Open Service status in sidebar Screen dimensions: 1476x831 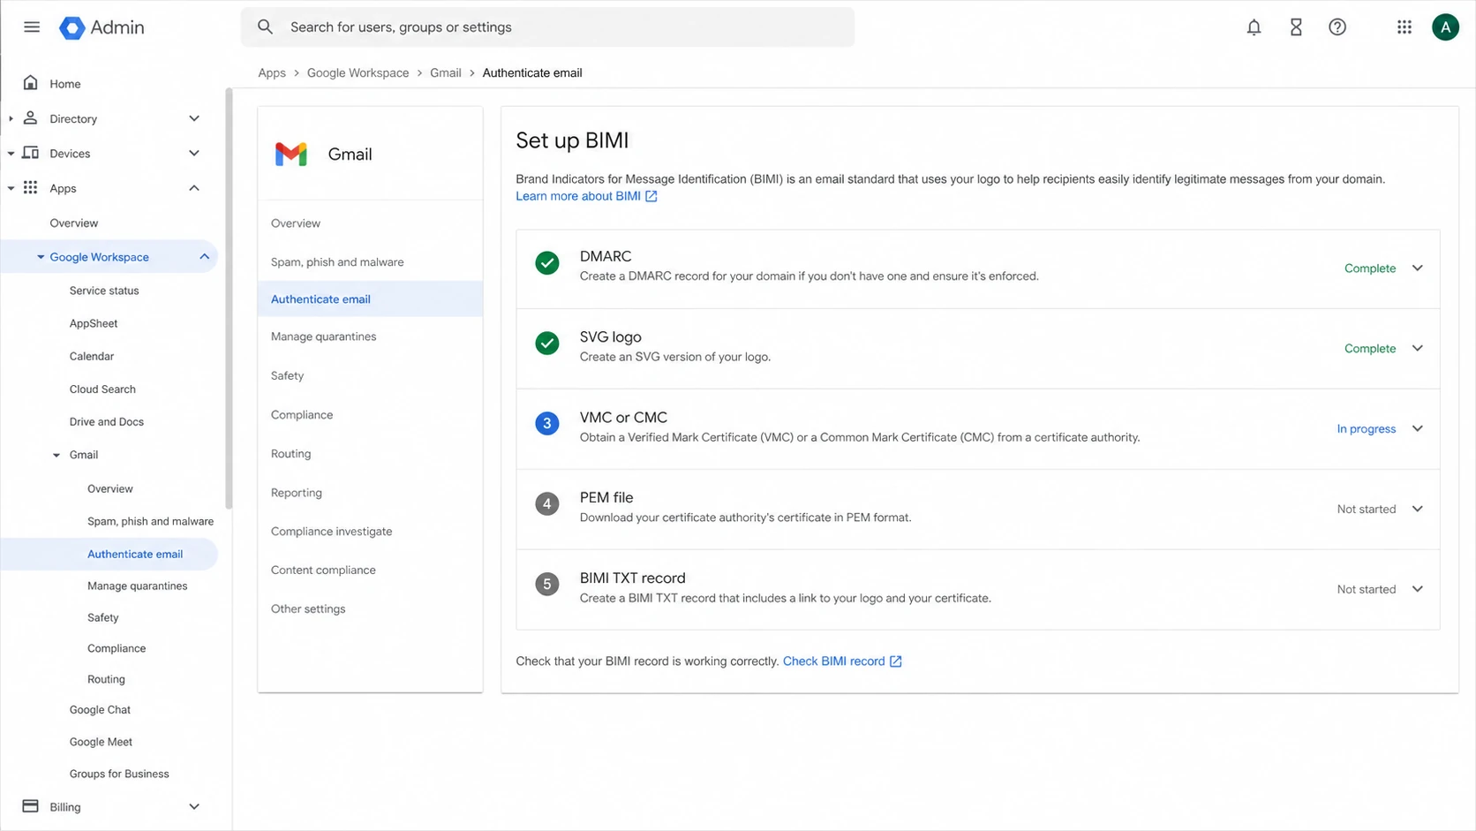(x=104, y=291)
